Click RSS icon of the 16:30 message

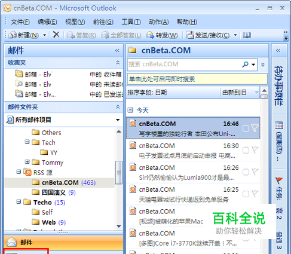pos(133,145)
